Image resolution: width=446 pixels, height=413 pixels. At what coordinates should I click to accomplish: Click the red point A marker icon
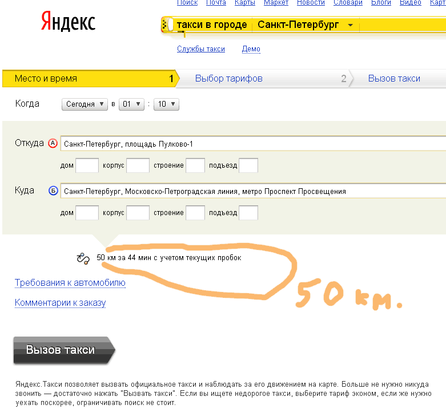coord(53,143)
